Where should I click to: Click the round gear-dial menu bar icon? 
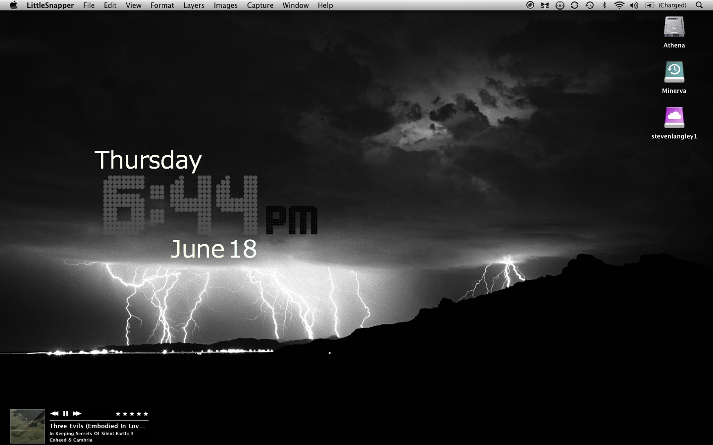pos(560,5)
